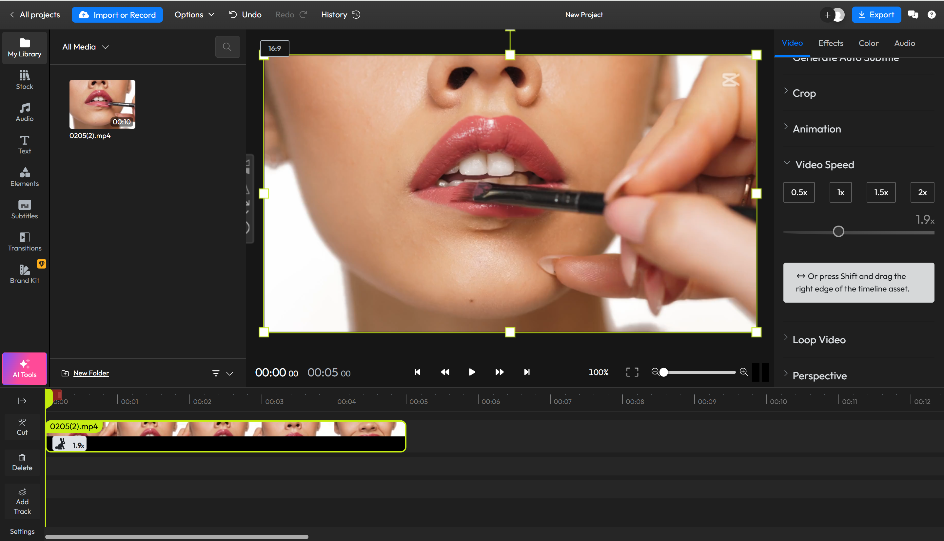Select the 0205(2).mp4 clip on timeline
This screenshot has width=944, height=541.
click(x=226, y=436)
